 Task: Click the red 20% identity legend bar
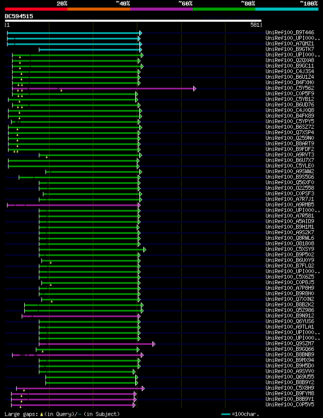(36, 9)
